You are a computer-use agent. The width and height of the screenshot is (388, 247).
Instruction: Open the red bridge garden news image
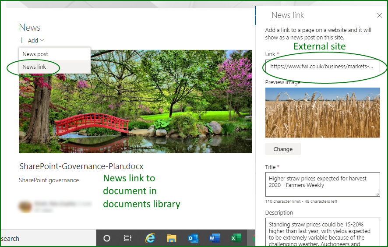tap(135, 101)
